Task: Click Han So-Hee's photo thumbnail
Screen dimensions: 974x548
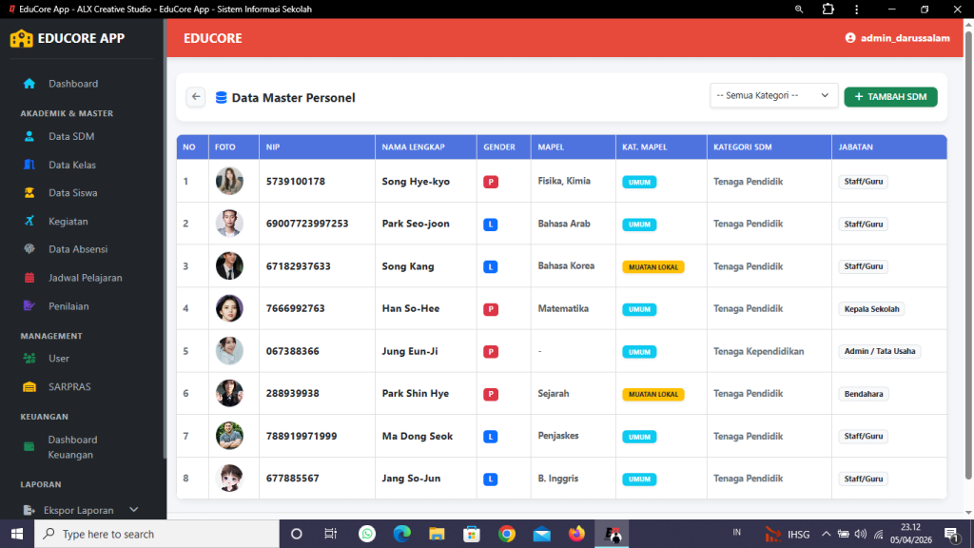Action: 229,308
